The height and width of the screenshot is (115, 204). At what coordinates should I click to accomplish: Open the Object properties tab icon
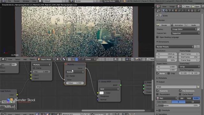176,11
